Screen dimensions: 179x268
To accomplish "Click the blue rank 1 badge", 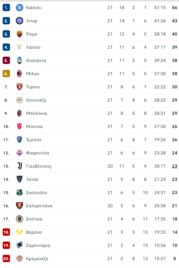I will pyautogui.click(x=6, y=8).
